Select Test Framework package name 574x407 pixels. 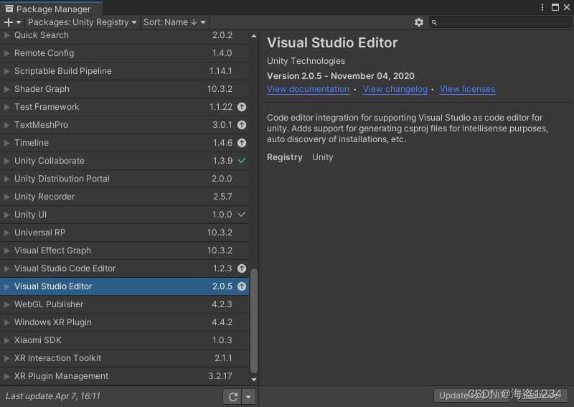[47, 107]
